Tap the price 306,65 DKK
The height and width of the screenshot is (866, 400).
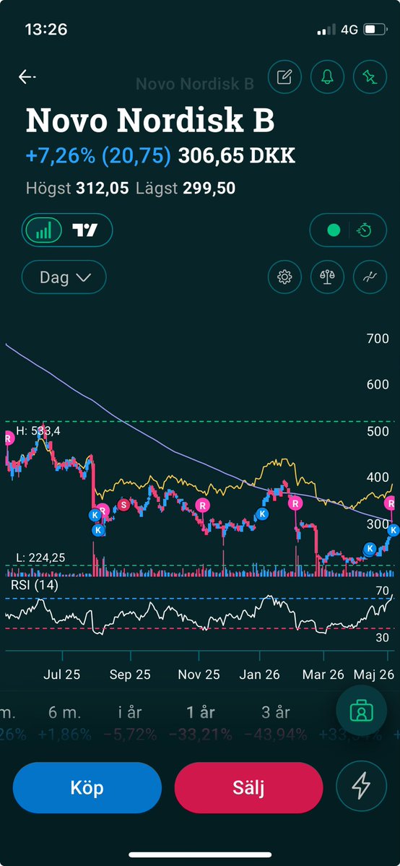coord(237,156)
